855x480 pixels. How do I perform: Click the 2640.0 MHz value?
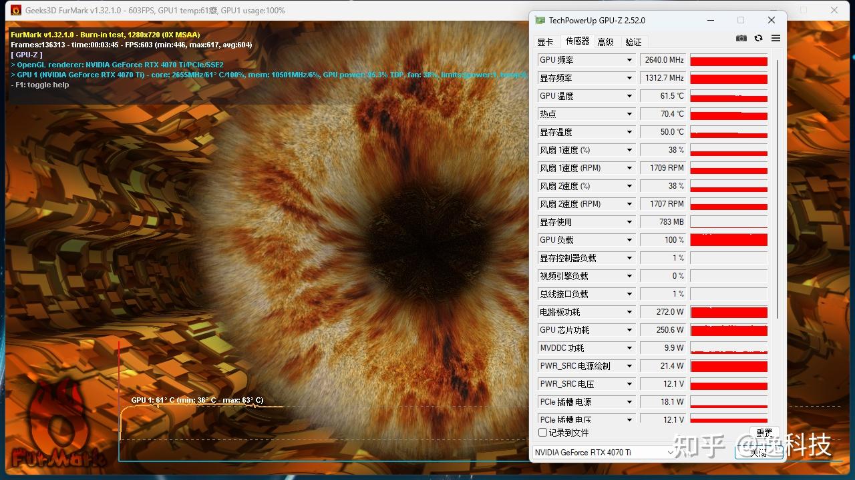pos(663,60)
